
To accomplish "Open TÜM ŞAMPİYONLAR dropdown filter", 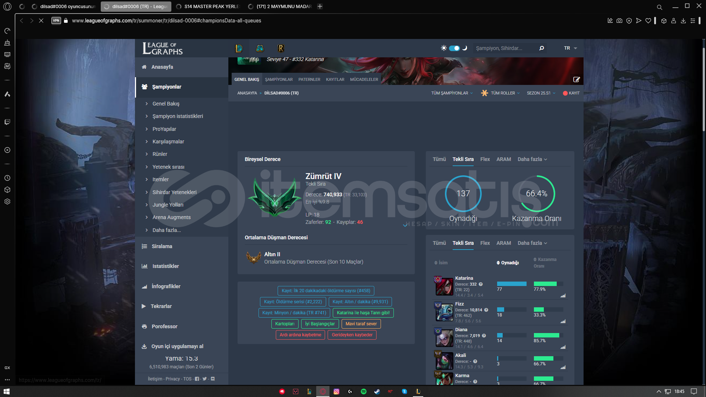I will [452, 93].
